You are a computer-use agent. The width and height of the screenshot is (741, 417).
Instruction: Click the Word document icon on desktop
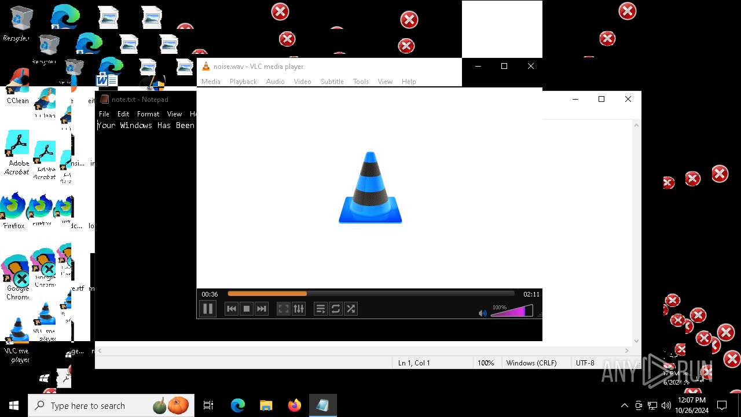pos(107,79)
